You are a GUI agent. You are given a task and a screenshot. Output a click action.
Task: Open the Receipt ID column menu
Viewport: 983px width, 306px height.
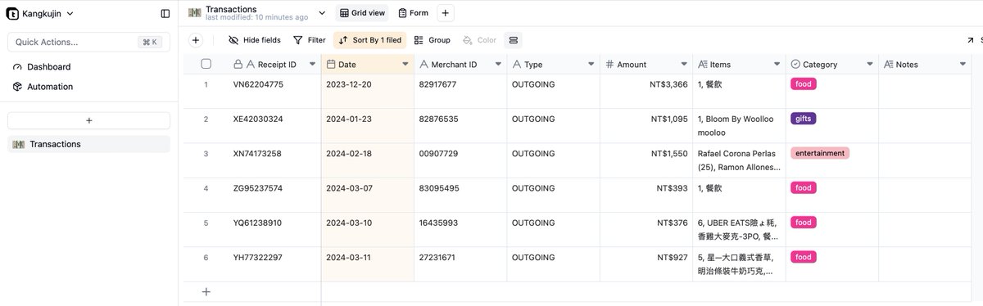coord(312,64)
